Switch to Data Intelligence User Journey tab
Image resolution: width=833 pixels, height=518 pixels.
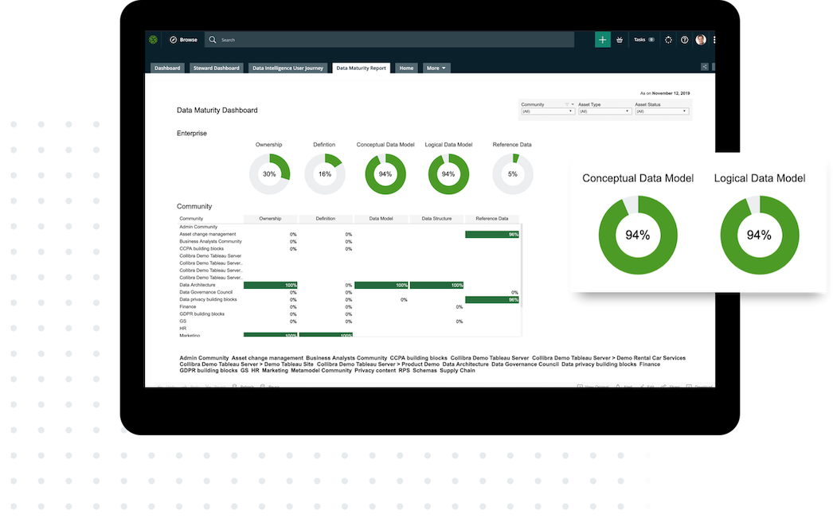click(287, 68)
